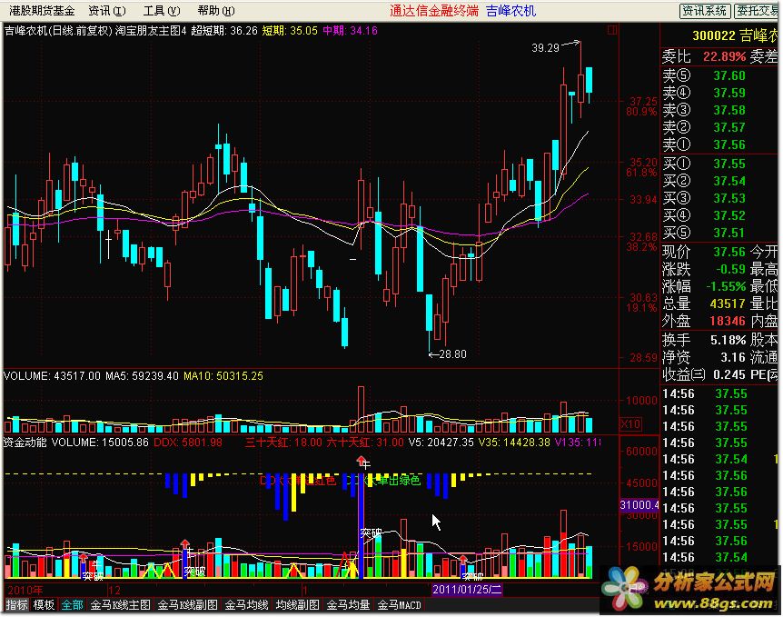
Task: Click the 2011/01/25/二 date marker
Action: (466, 589)
